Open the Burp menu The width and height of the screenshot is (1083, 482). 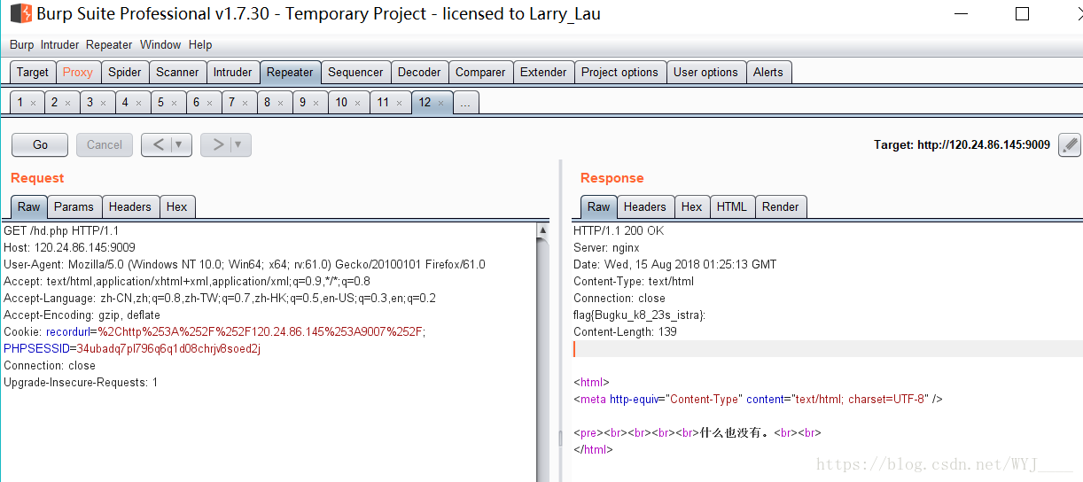coord(21,44)
